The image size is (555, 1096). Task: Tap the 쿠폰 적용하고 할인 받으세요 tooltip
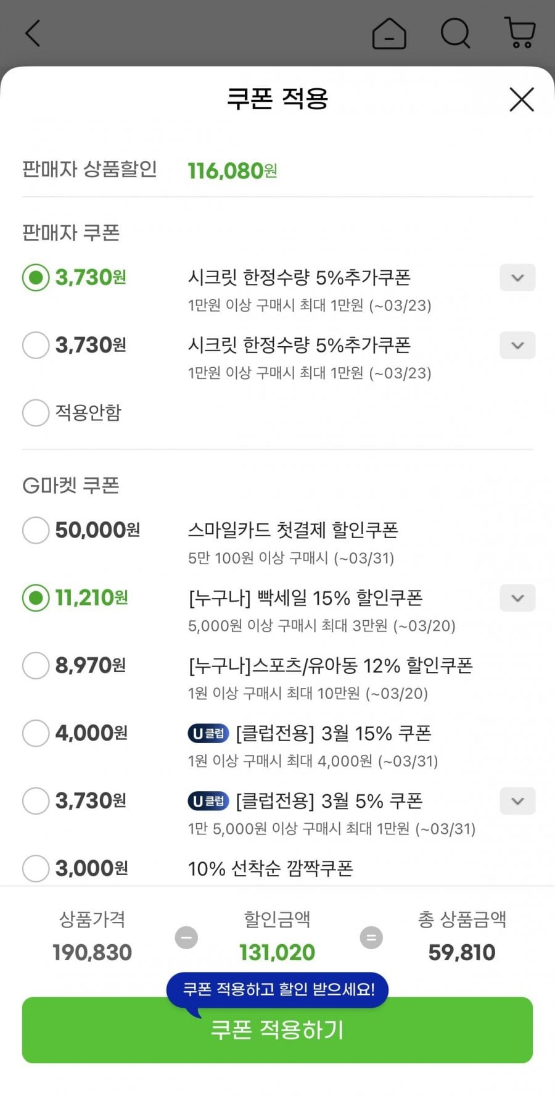pyautogui.click(x=277, y=989)
